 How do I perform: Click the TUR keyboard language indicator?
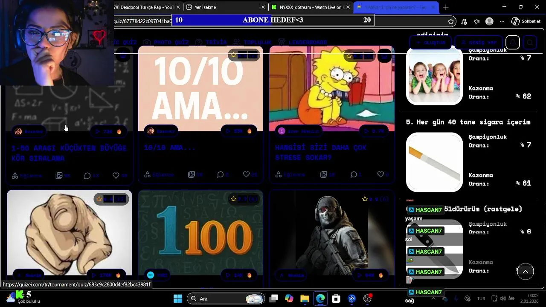[x=481, y=298]
